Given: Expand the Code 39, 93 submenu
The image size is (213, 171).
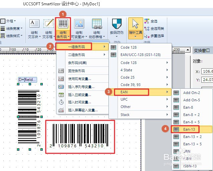Looking at the screenshot, I should coord(140,85).
